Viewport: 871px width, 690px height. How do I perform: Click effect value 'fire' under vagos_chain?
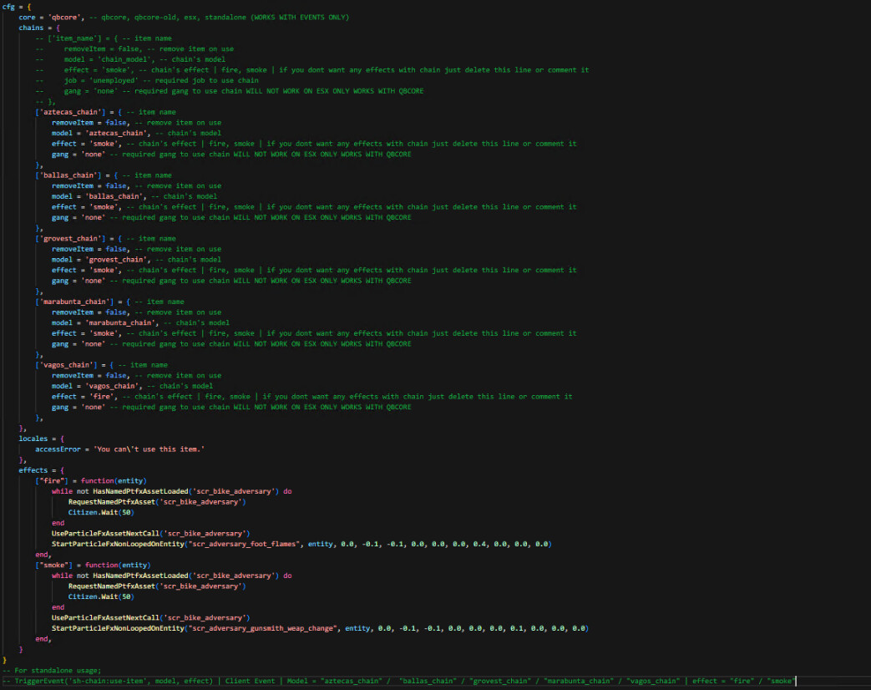[x=101, y=398]
